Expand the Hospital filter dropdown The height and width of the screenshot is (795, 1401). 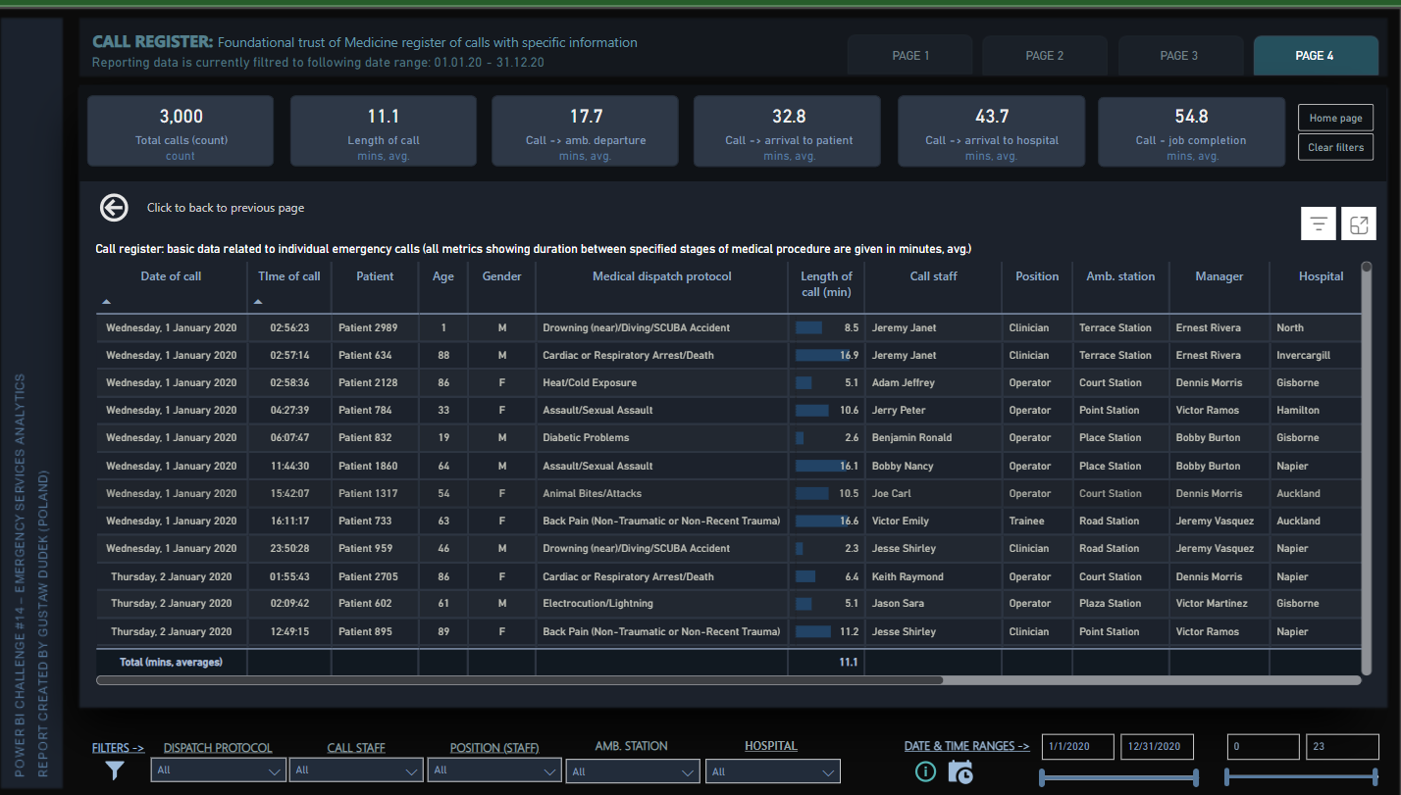pos(773,771)
